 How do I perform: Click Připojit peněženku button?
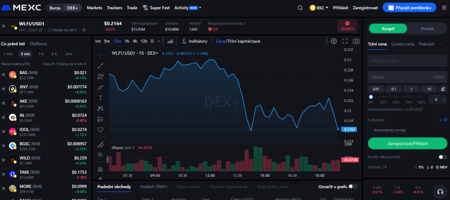pos(409,8)
